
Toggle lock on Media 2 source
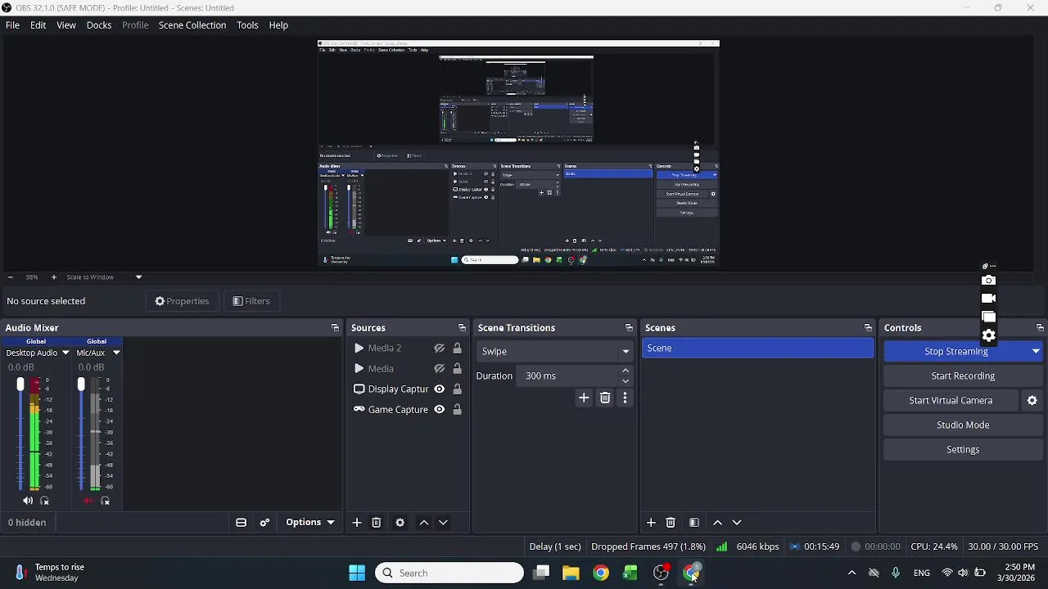458,348
